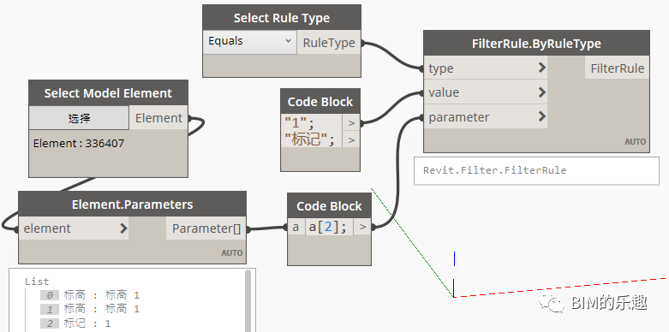669x332 pixels.
Task: Click the type input port chevron
Action: (x=542, y=68)
